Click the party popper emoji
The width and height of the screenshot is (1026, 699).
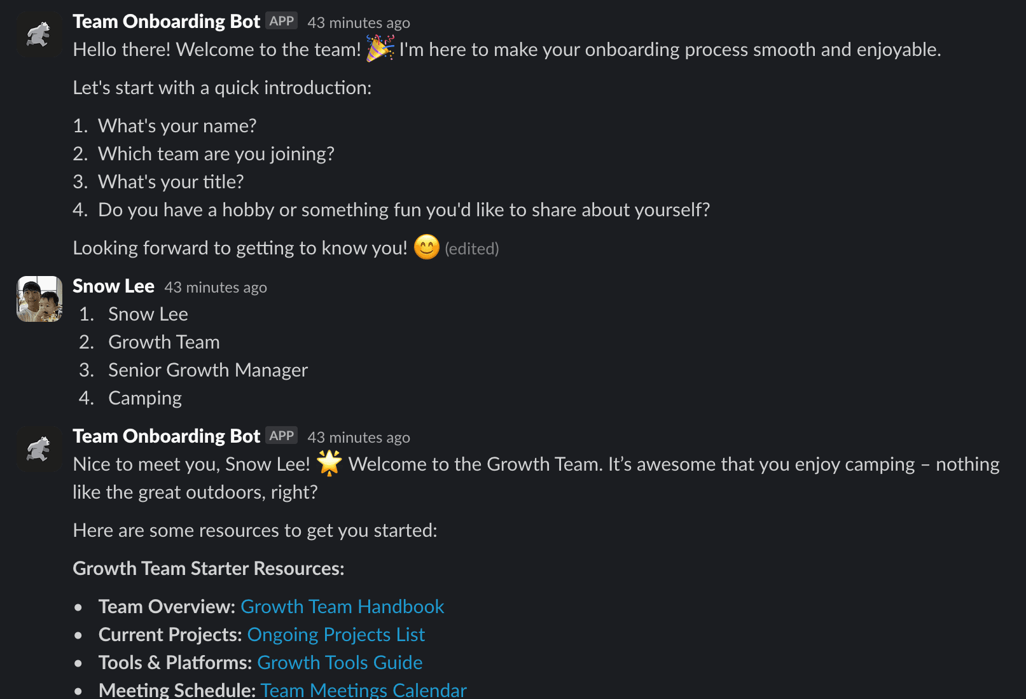coord(380,49)
